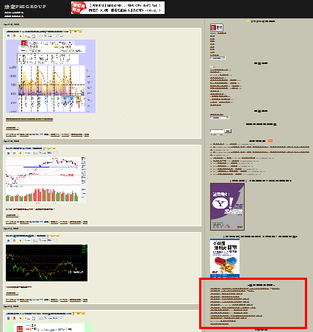Click the search button next to the sidebar search field
The height and width of the screenshot is (332, 313).
(228, 131)
